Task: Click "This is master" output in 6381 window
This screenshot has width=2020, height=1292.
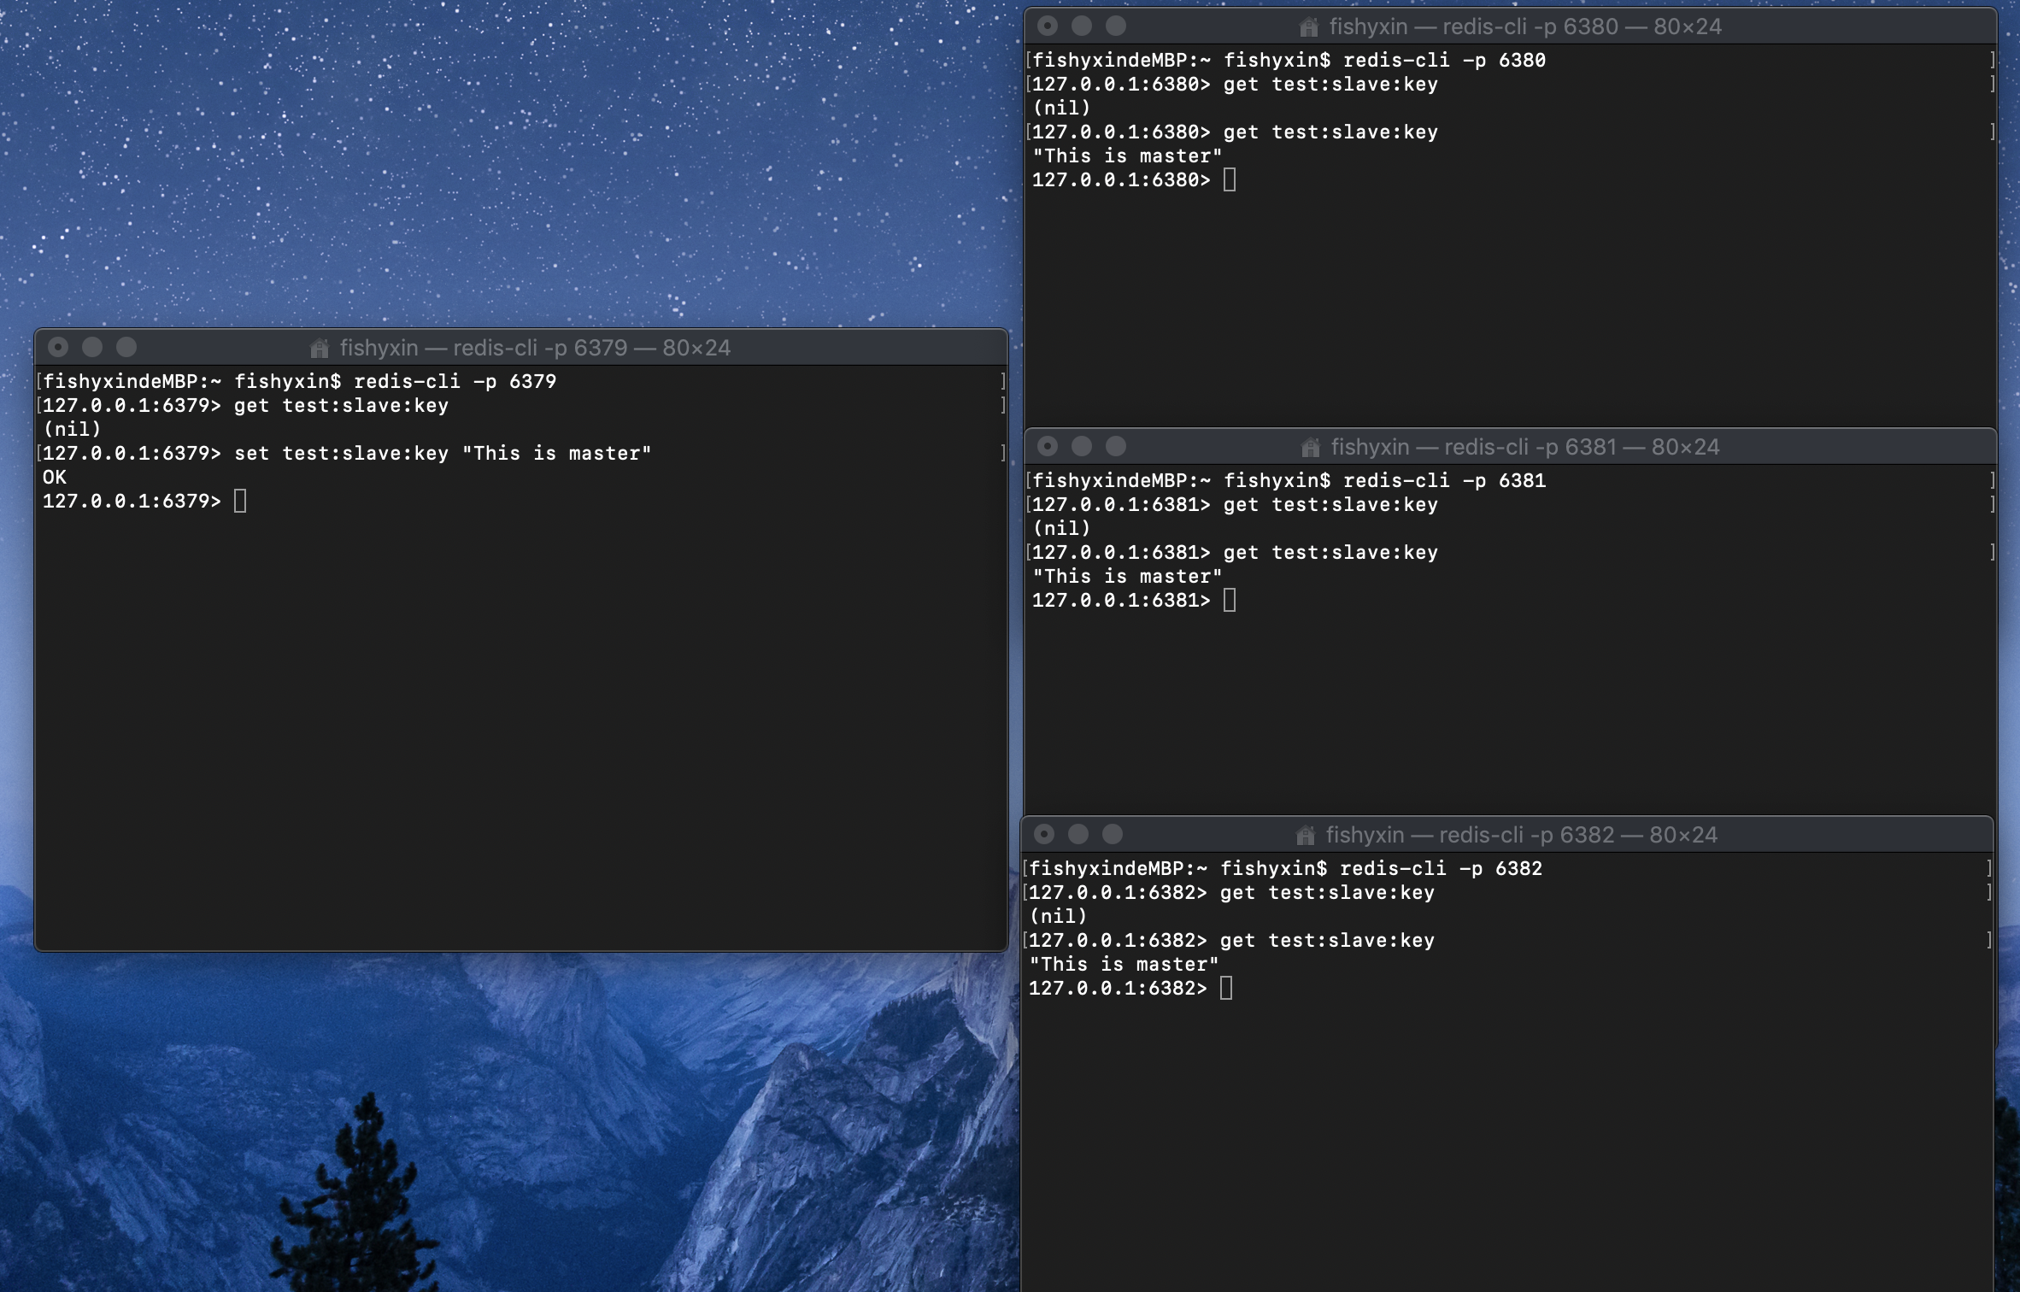Action: tap(1127, 576)
